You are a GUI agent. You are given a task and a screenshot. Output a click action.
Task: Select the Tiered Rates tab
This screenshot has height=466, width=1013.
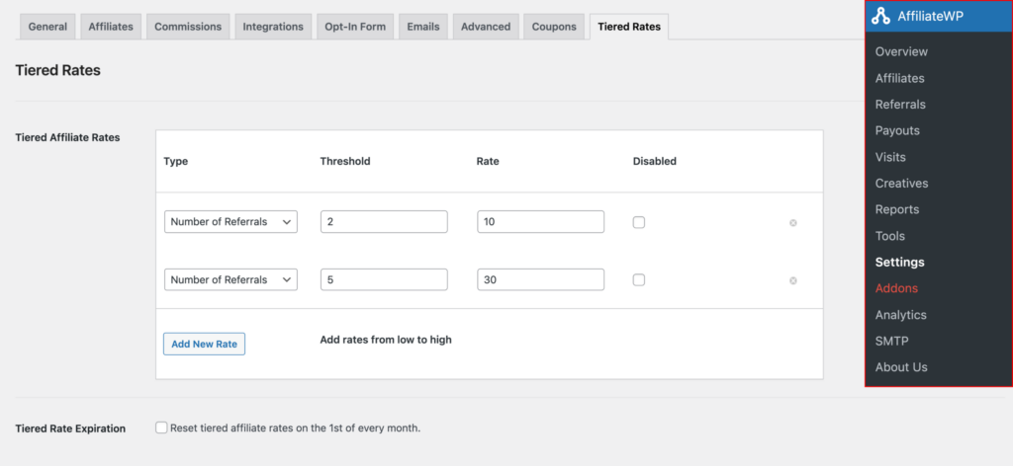629,27
